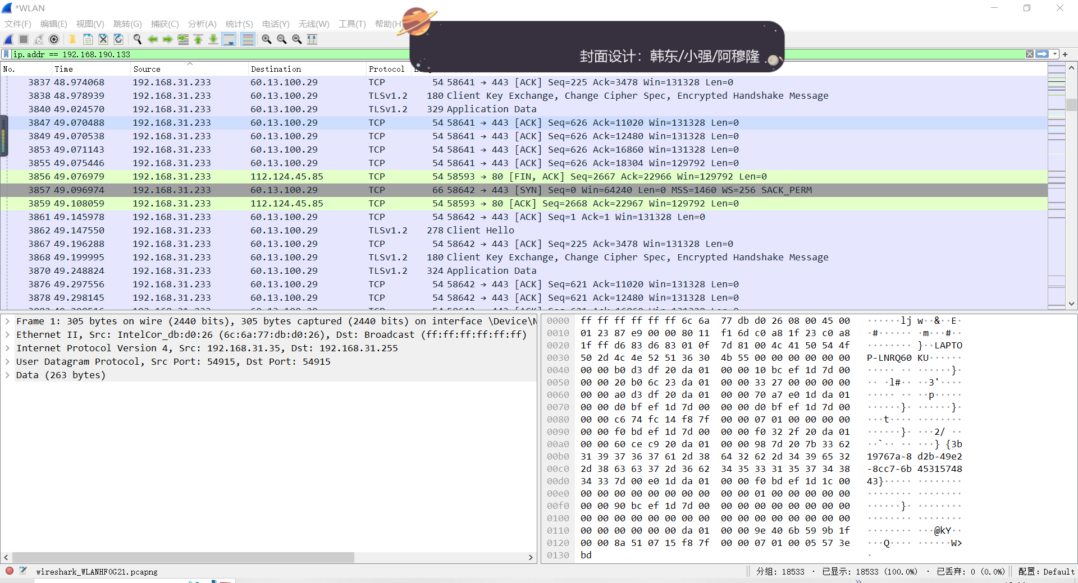Open expert information red circle icon

10,571
